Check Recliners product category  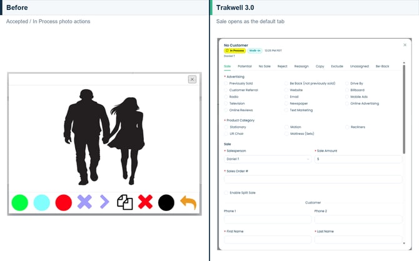pos(348,127)
